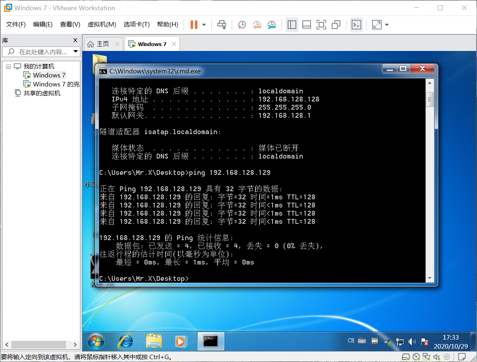Screen dimensions: 477x362
Task: Click the hard disk device status icon
Action: pos(406,357)
